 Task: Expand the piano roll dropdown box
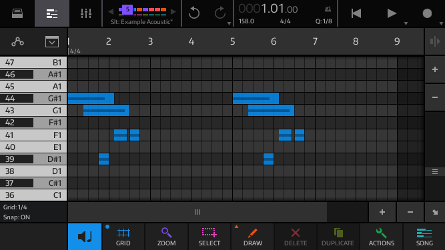(52, 42)
